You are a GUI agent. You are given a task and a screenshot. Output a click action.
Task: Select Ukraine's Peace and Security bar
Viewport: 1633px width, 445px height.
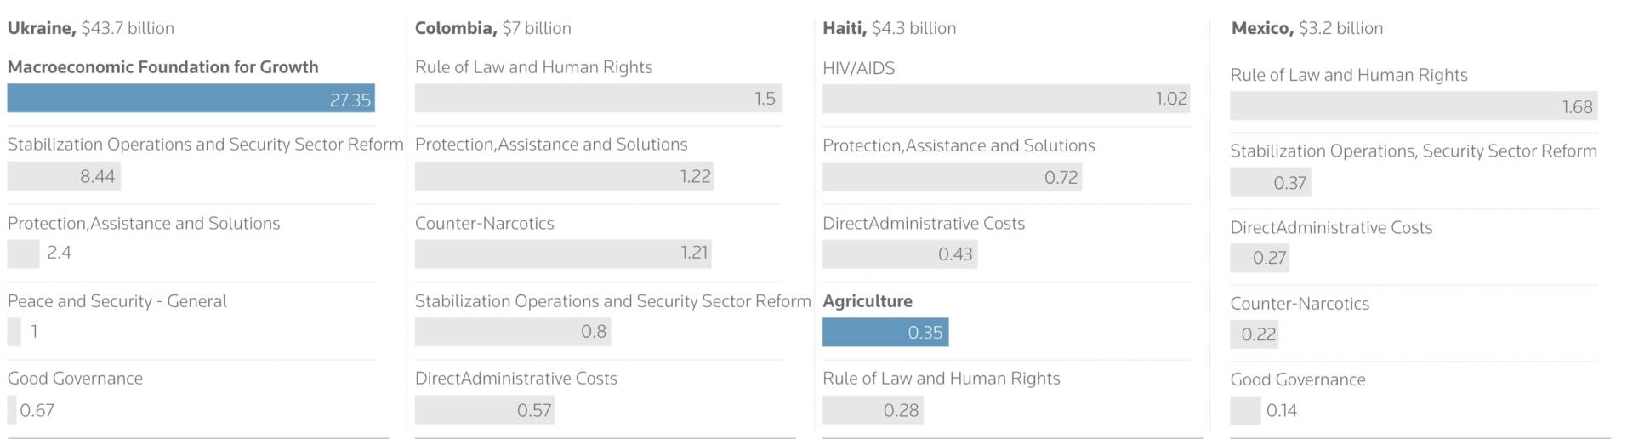(14, 331)
